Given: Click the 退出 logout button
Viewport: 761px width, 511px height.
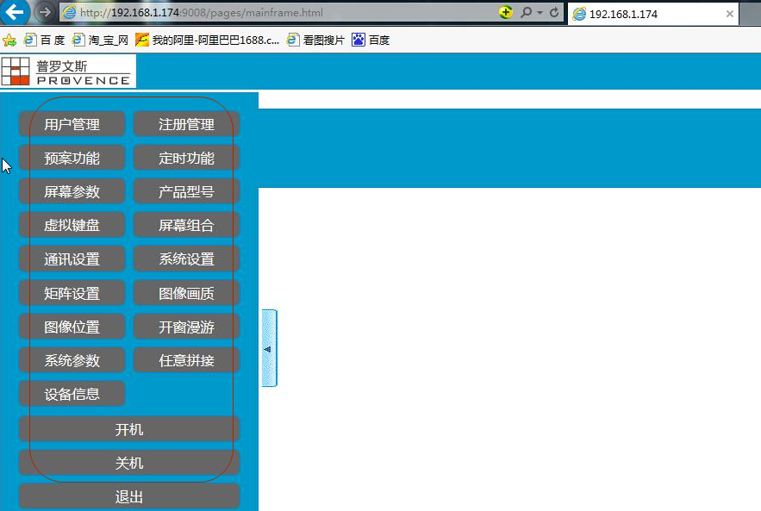Looking at the screenshot, I should 129,496.
